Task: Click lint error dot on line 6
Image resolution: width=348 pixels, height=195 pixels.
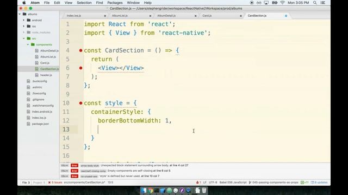Action: [81, 68]
